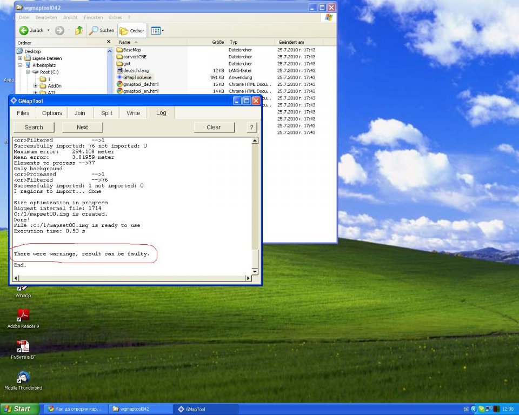
Task: Click the Search button in GMapTool
Action: (34, 128)
